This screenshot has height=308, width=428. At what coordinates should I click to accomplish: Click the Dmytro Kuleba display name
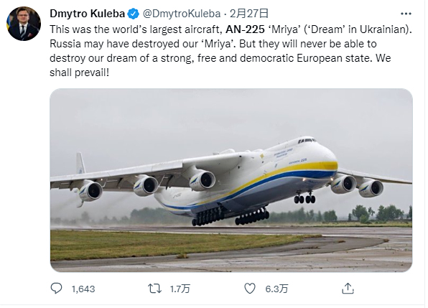pyautogui.click(x=88, y=14)
